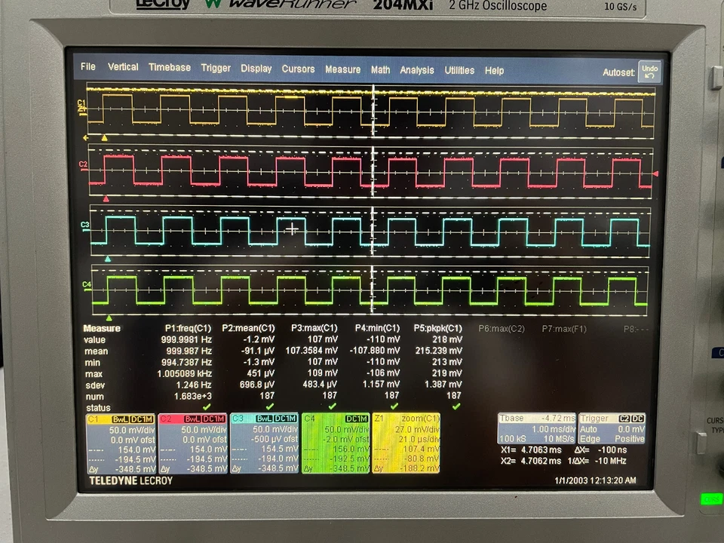This screenshot has width=724, height=543.
Task: Click the status checkmark under P5:pkpk(C1)
Action: coord(456,406)
